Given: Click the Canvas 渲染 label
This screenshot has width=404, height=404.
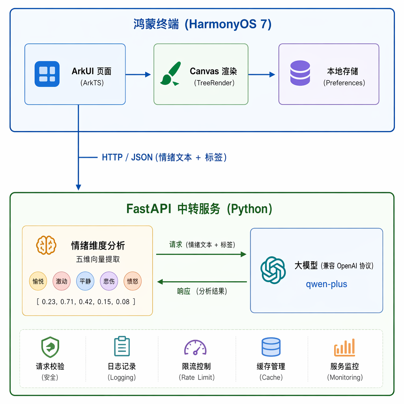Looking at the screenshot, I should tap(213, 71).
